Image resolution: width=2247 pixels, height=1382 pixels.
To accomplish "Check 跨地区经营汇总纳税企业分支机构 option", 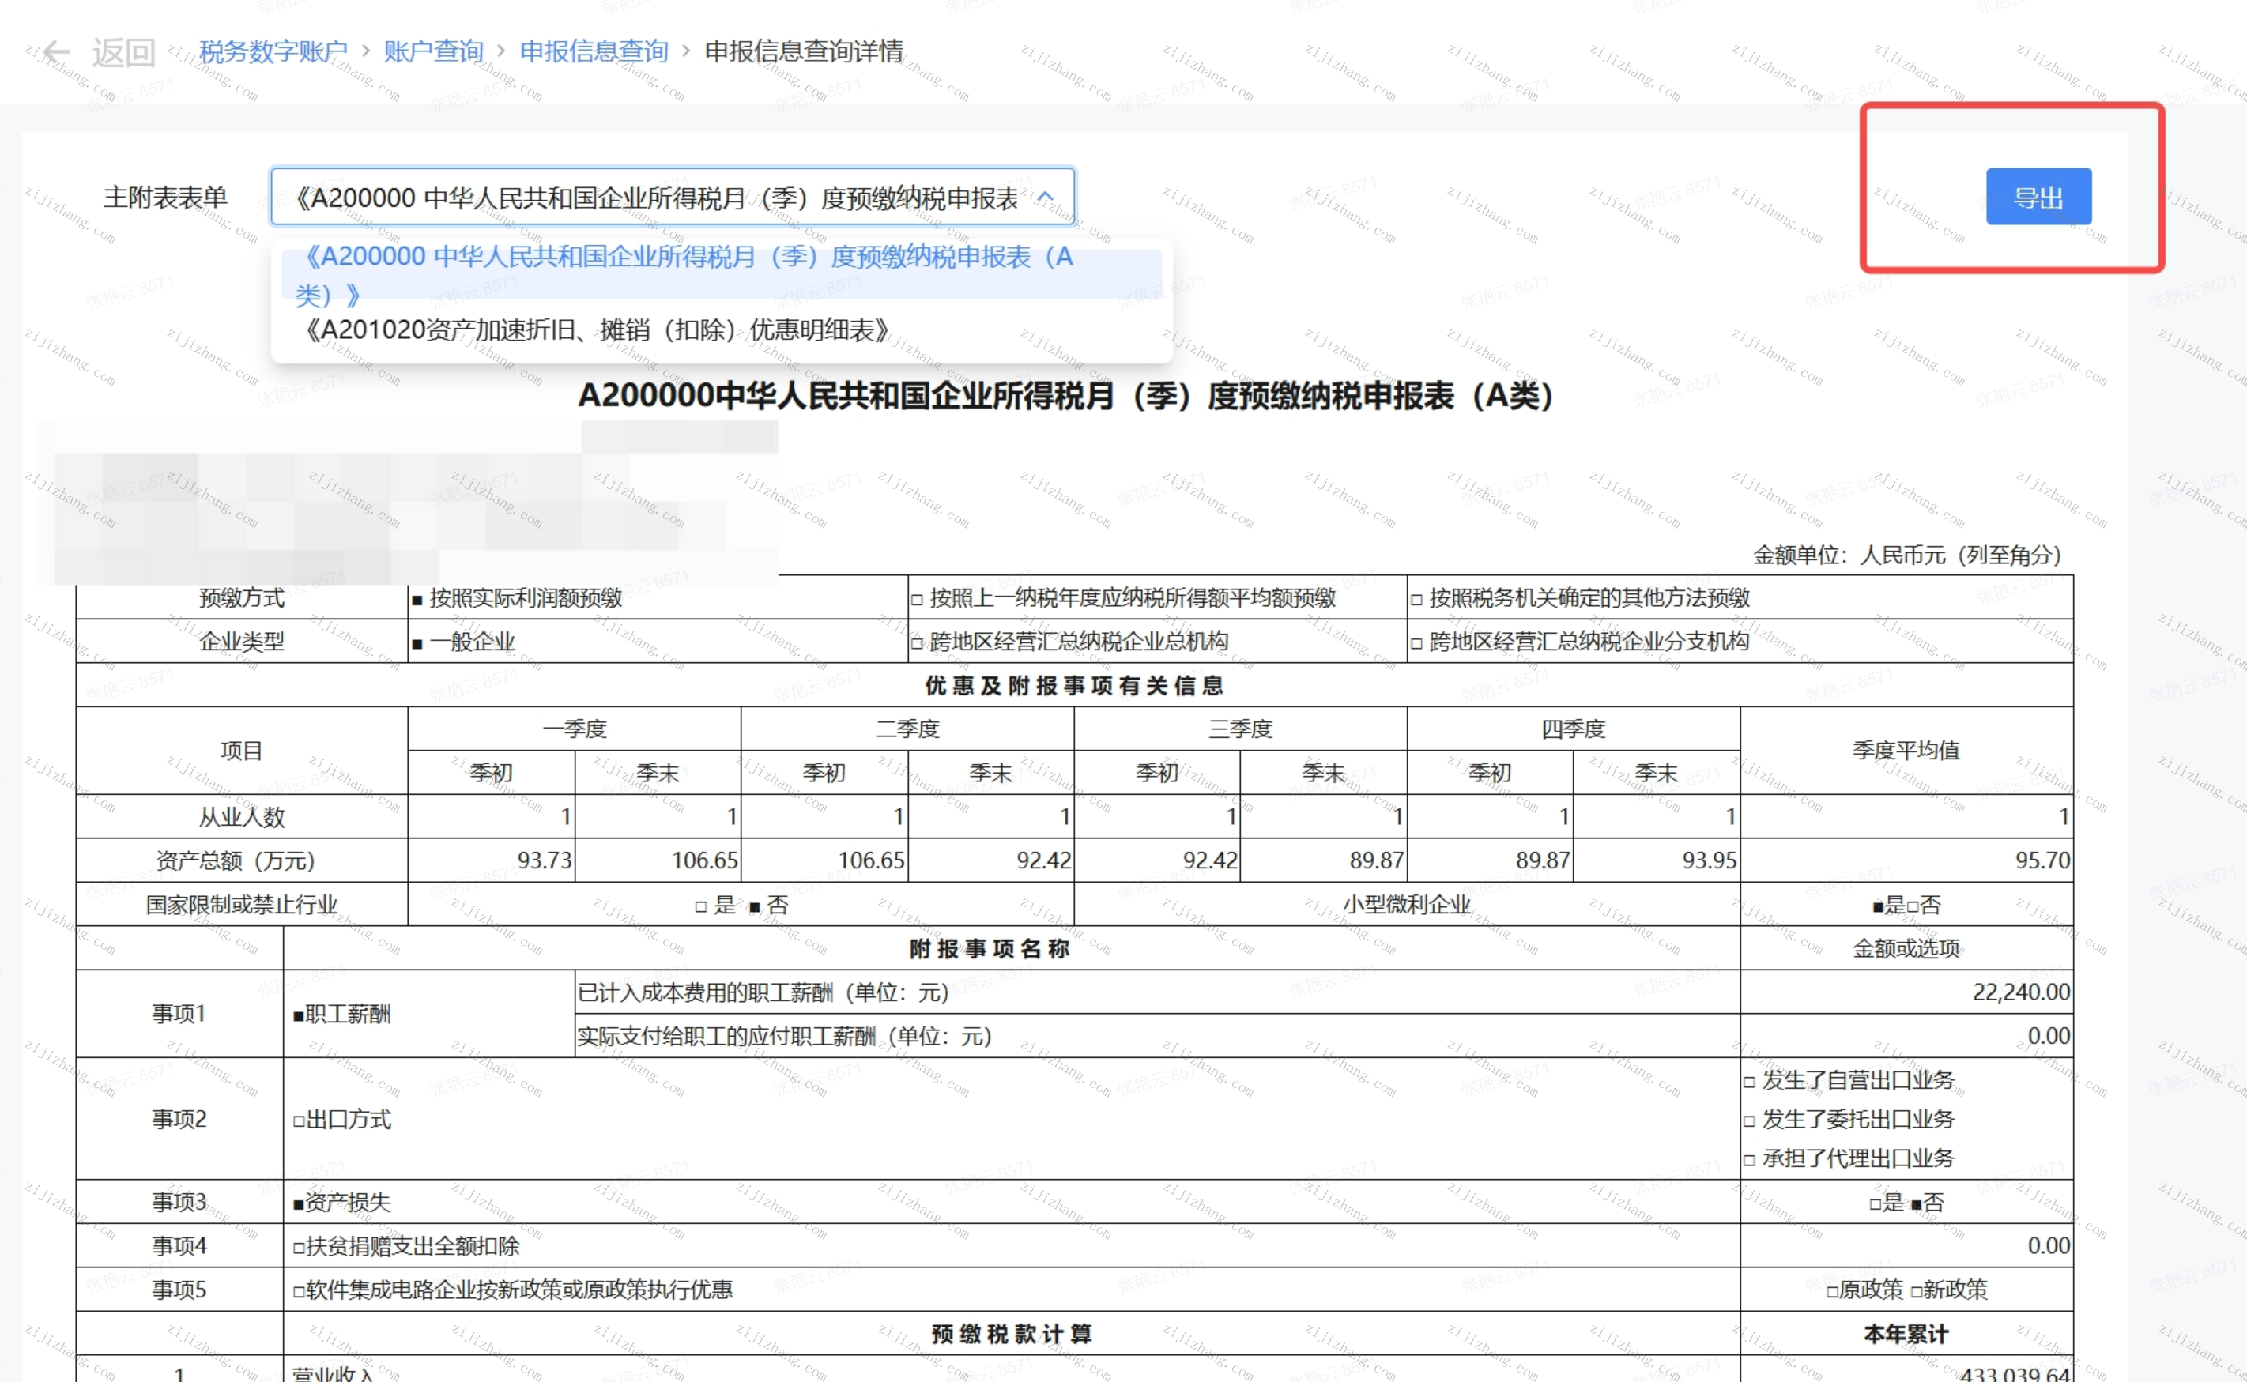I will pyautogui.click(x=1416, y=643).
